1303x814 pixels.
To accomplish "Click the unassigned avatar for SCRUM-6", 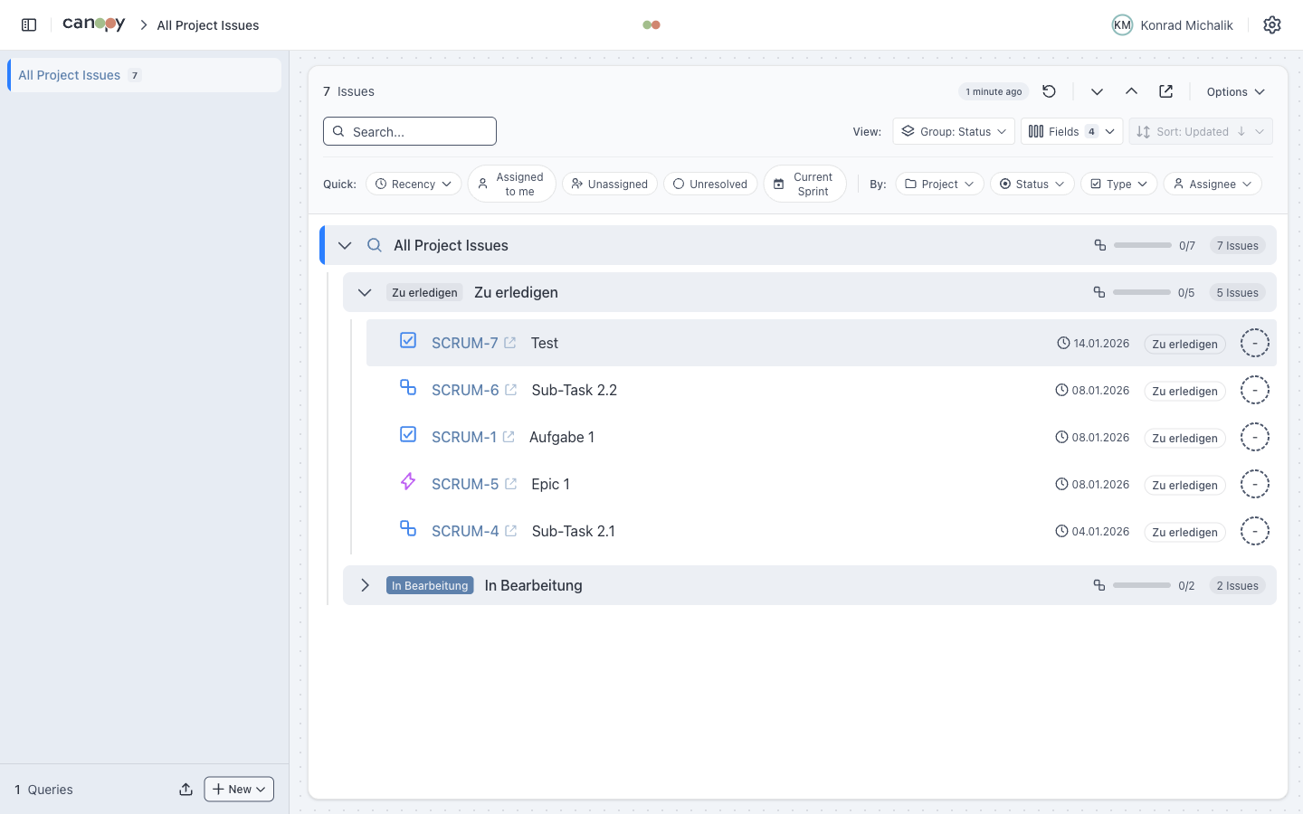I will (x=1254, y=391).
